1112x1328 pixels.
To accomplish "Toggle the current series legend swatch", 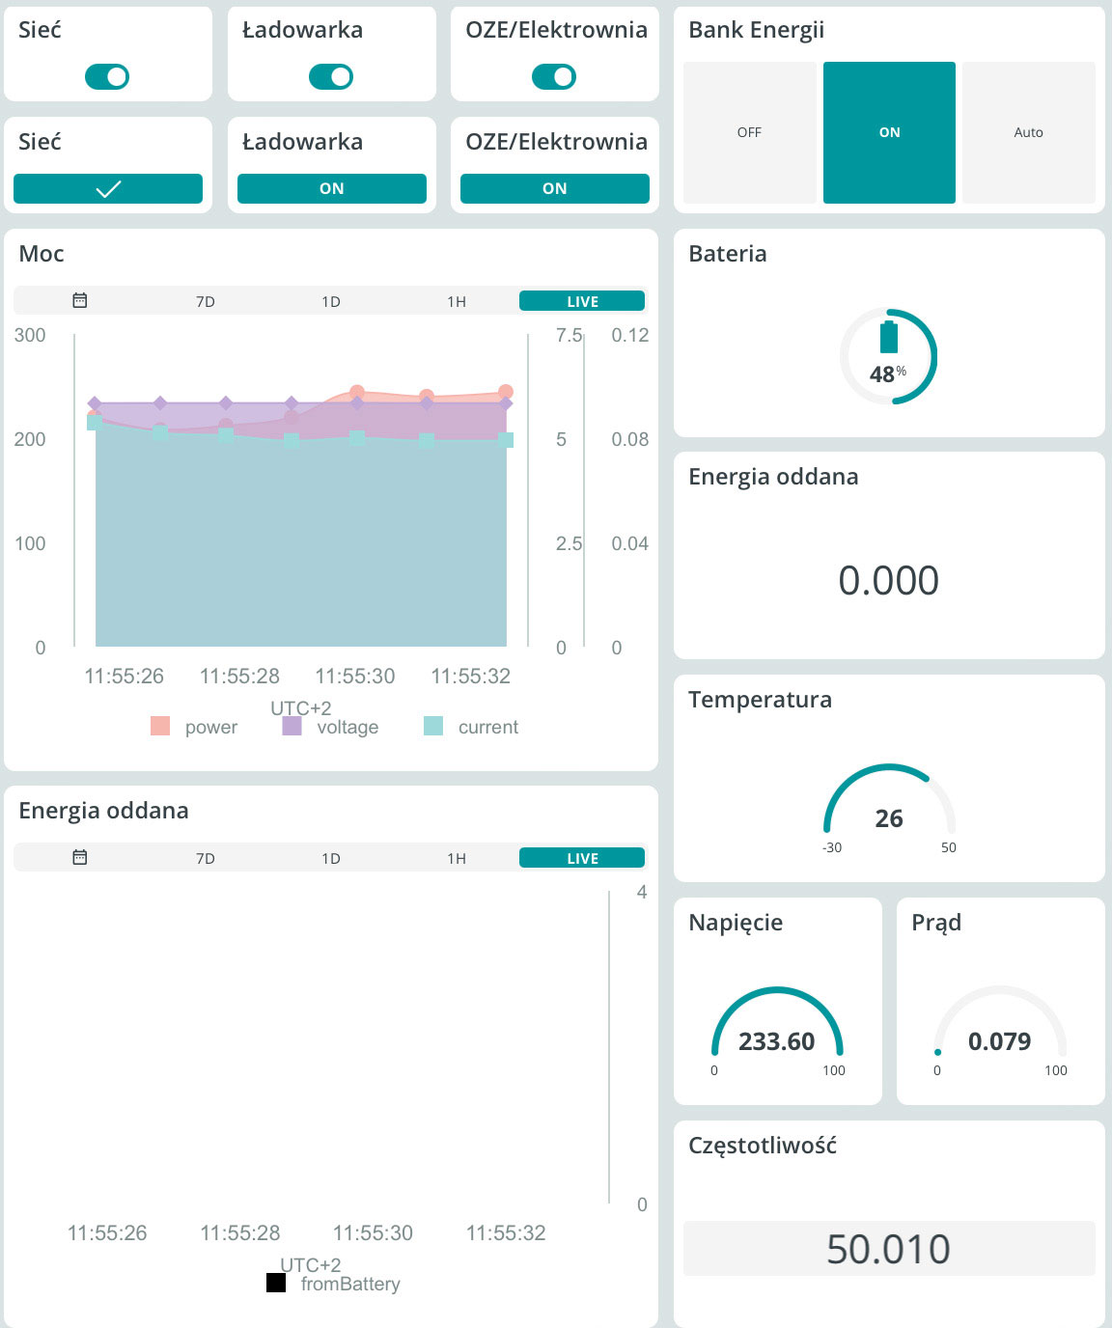I will (x=433, y=726).
